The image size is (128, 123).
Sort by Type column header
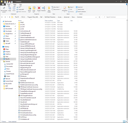pos(59,20)
